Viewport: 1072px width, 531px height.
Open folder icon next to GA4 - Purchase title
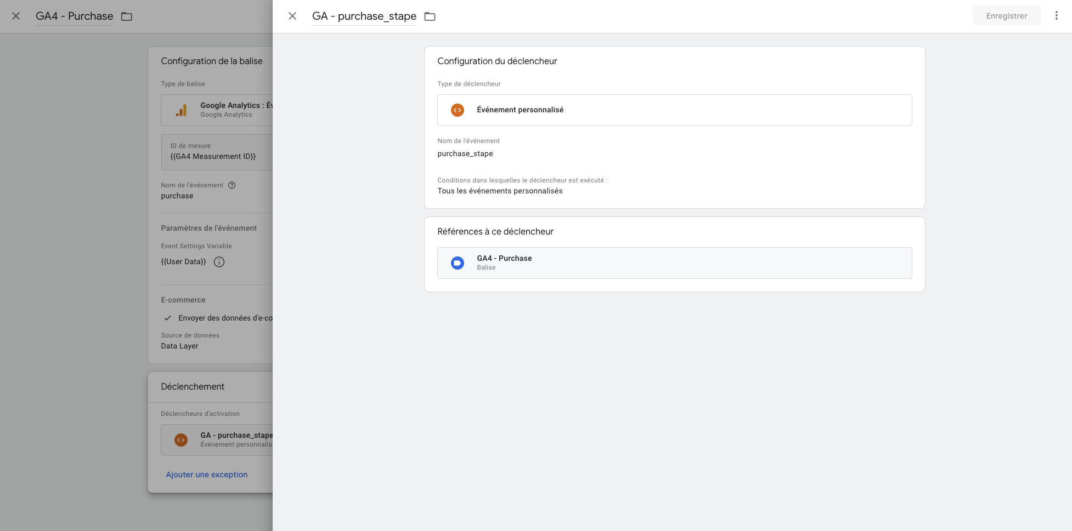127,16
